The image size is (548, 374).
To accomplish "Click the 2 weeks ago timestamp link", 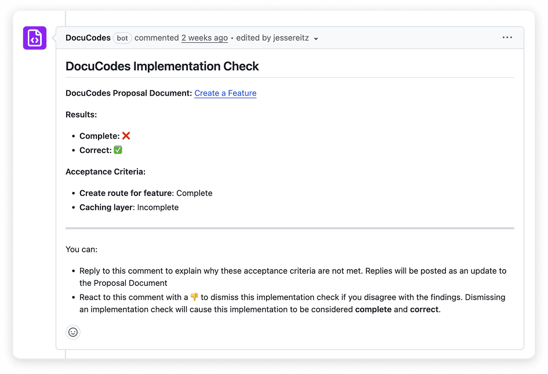I will [x=204, y=37].
